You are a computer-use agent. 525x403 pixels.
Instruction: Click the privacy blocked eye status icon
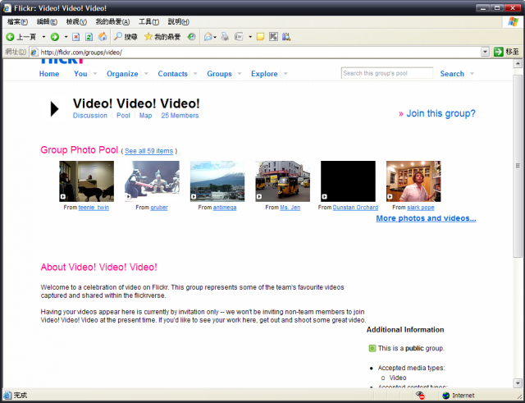[420, 396]
